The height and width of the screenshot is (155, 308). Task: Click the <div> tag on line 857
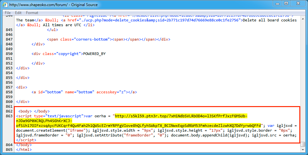pyautogui.click(x=21, y=87)
